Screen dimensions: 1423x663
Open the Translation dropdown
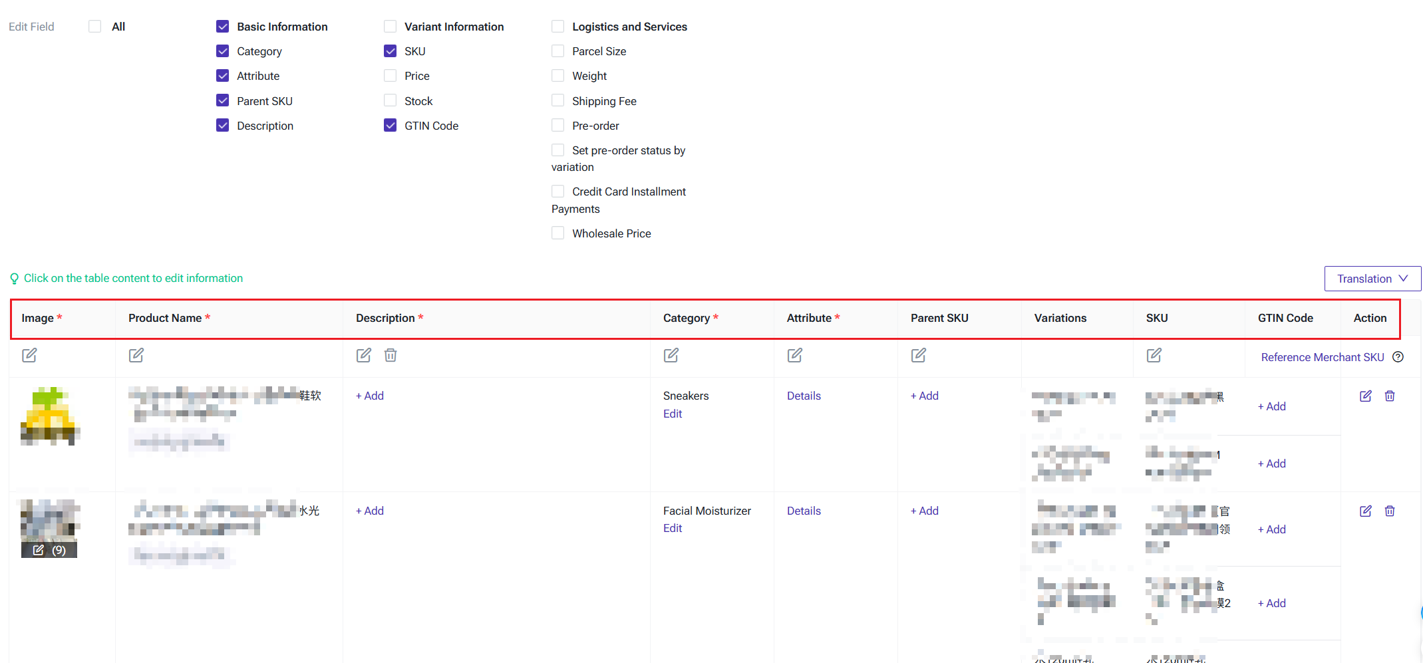1372,279
